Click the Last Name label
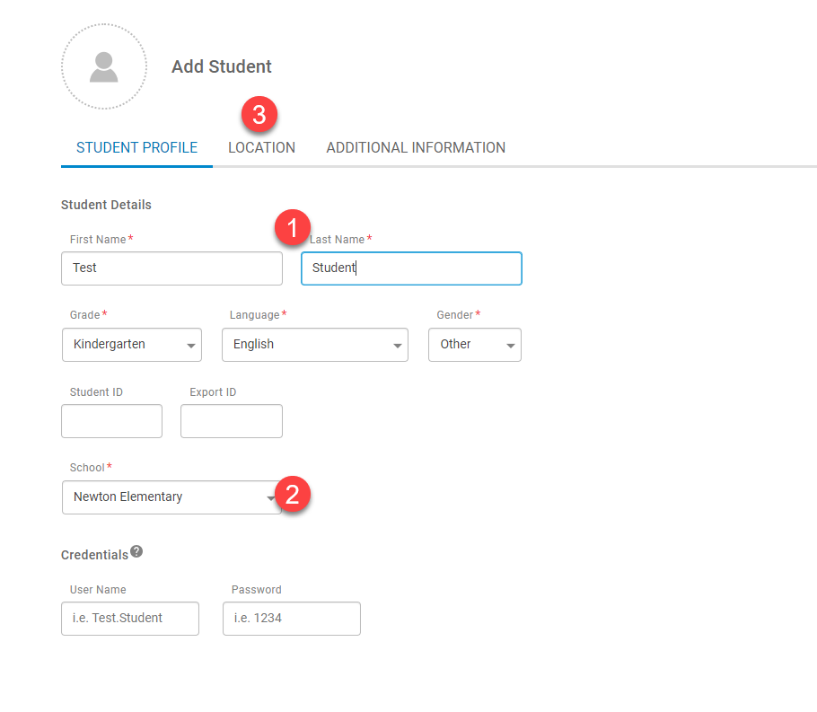Viewport: 817px width, 712px height. tap(337, 239)
